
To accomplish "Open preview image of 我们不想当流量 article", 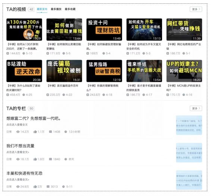I will click(189, 153).
